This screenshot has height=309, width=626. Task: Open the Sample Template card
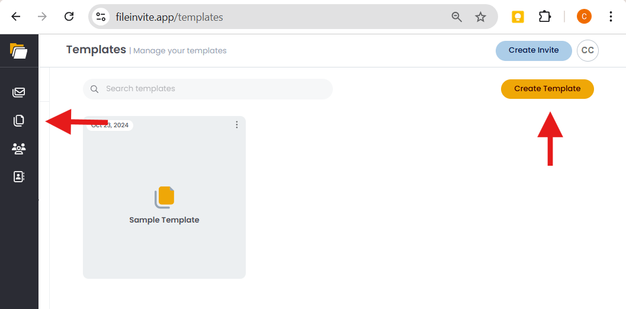coord(164,204)
